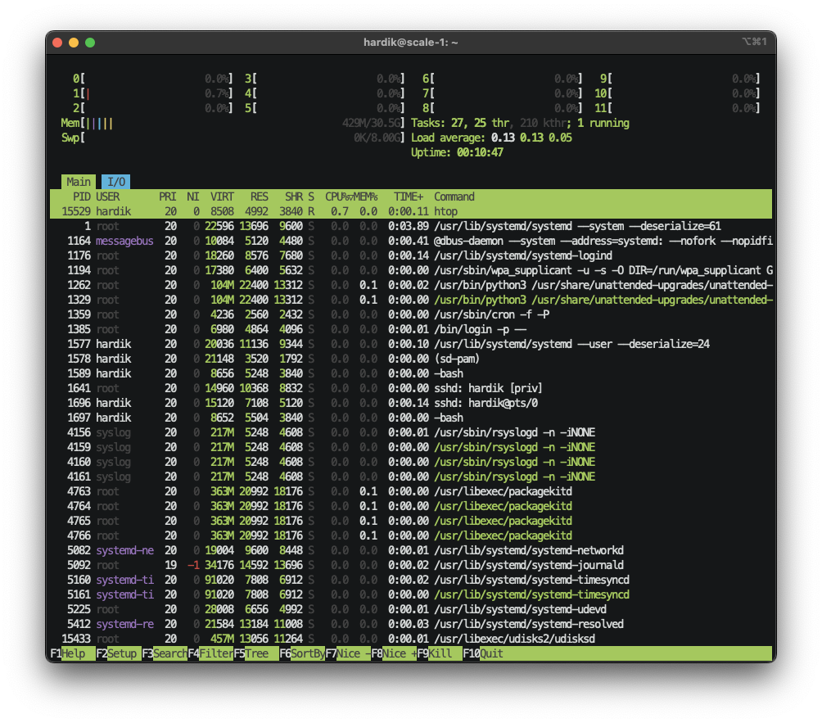This screenshot has height=723, width=822.
Task: Select the systemd-journald process row
Action: point(411,565)
